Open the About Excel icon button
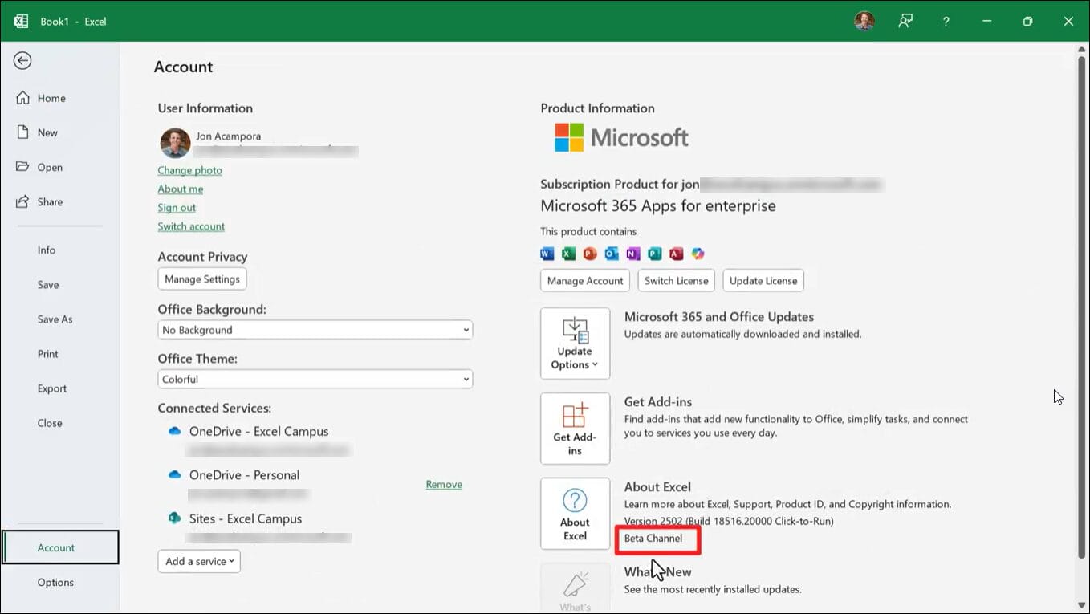Screen dimensions: 1090x614 575,514
